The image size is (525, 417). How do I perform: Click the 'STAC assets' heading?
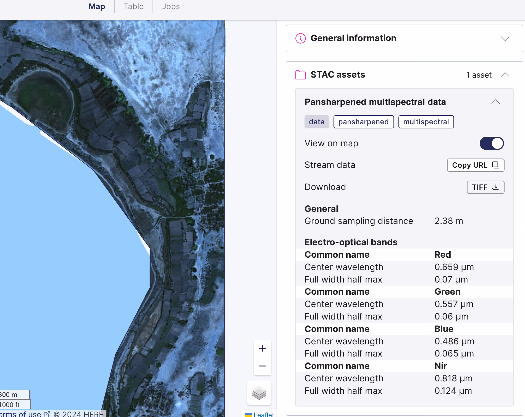coord(338,75)
